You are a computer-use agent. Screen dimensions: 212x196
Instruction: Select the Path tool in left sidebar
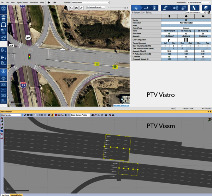click(4, 31)
